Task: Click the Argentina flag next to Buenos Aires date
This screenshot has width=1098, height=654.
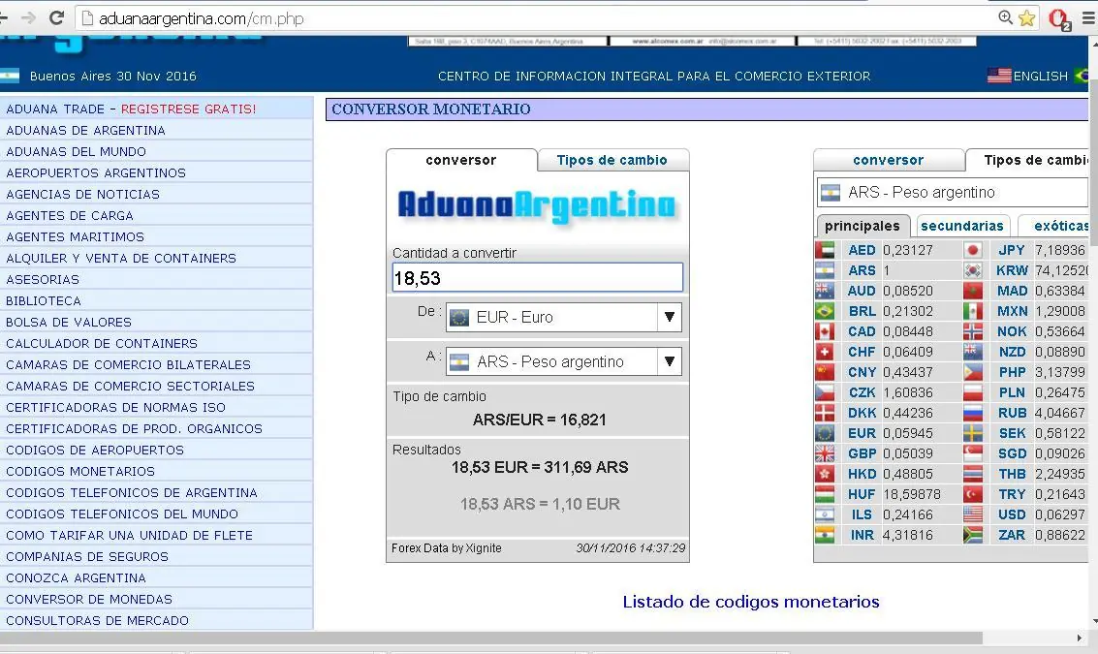Action: coord(9,77)
